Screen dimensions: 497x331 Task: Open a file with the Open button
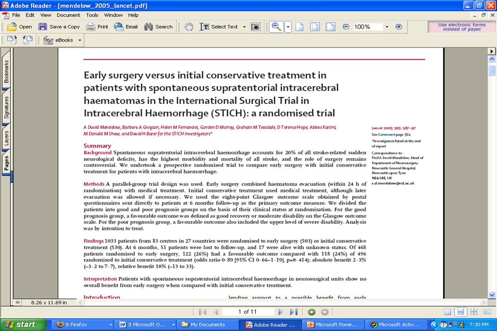20,27
